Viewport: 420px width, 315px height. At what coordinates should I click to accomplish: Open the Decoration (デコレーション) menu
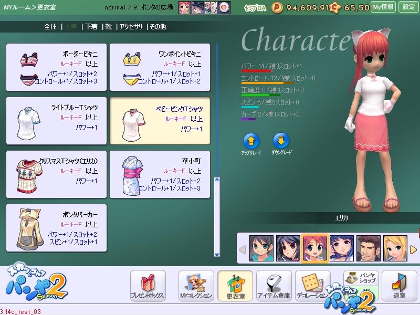click(x=312, y=286)
